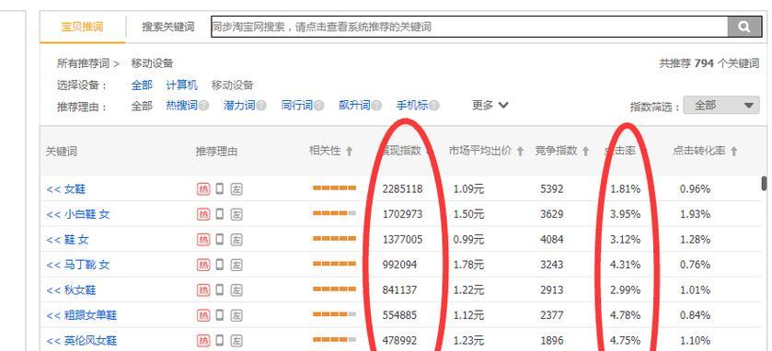Screen dimensions: 772x351
Task: Open help icon next to 热搜词
Action: click(204, 106)
